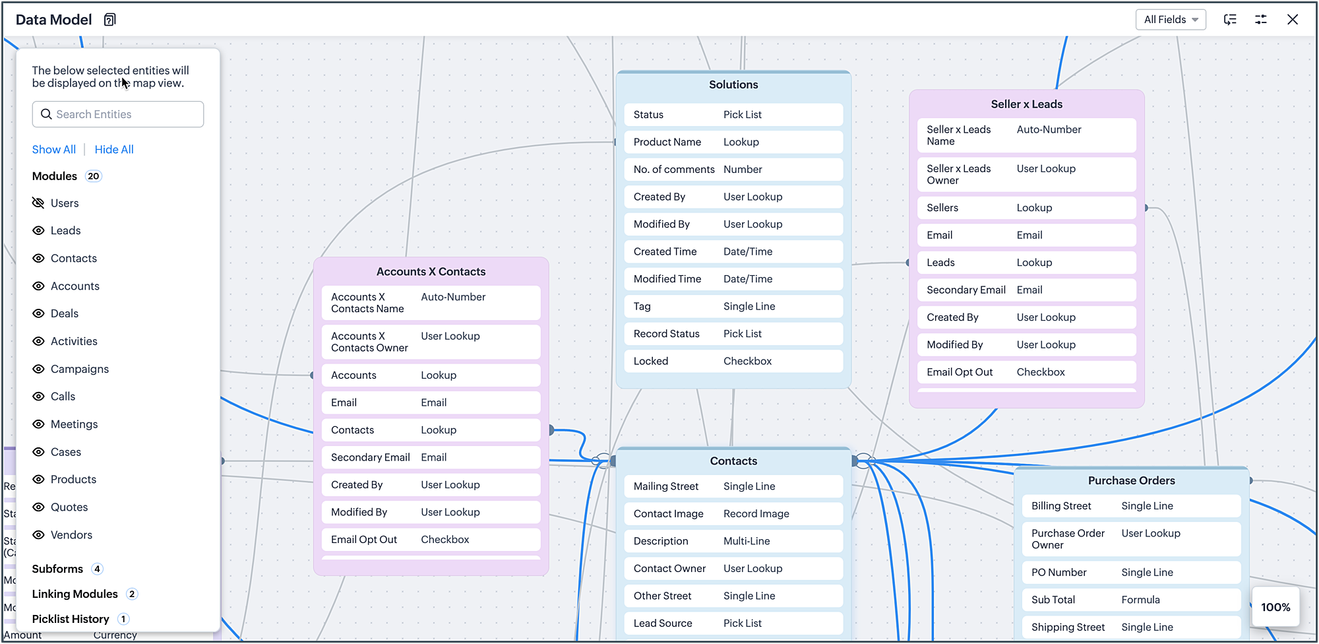Open the display settings sliders icon near top right
The height and width of the screenshot is (644, 1319).
click(x=1260, y=20)
